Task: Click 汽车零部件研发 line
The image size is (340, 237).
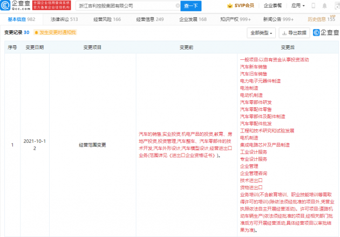Action: pos(256,102)
